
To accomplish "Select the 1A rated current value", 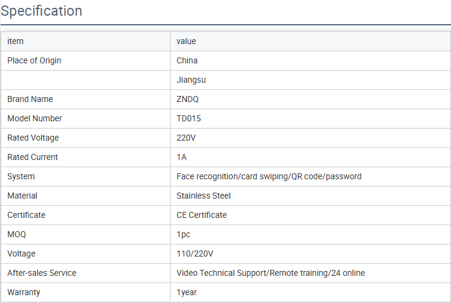I will point(181,157).
